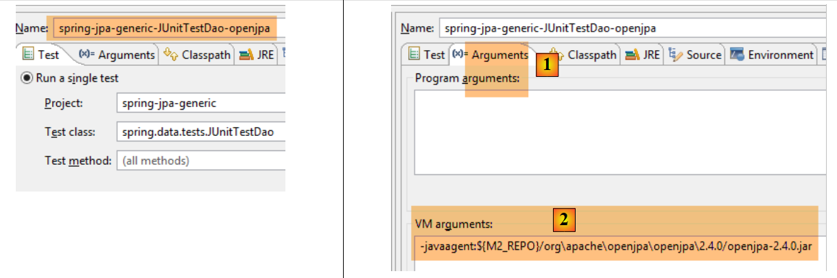Click the JRE books icon in right panel
837x278 pixels.
click(x=631, y=55)
